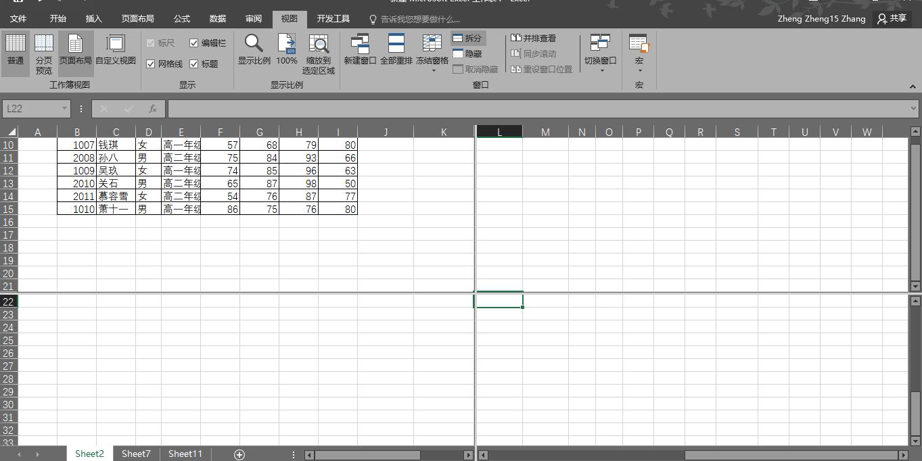Open a New Window (新建窗口)
922x461 pixels.
(x=360, y=51)
